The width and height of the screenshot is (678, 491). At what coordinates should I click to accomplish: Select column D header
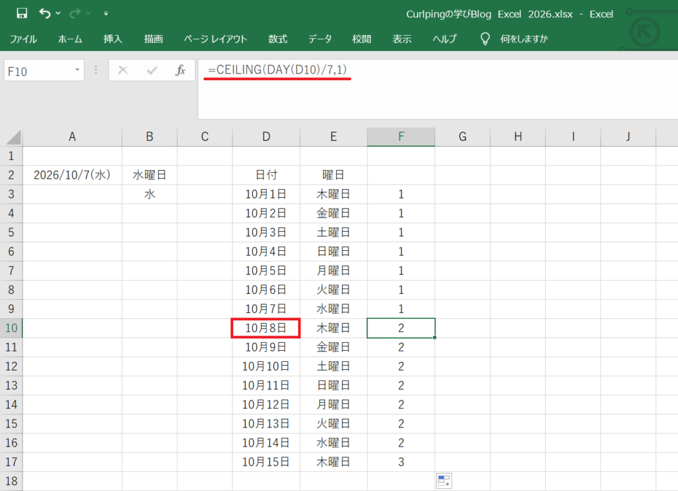(266, 137)
